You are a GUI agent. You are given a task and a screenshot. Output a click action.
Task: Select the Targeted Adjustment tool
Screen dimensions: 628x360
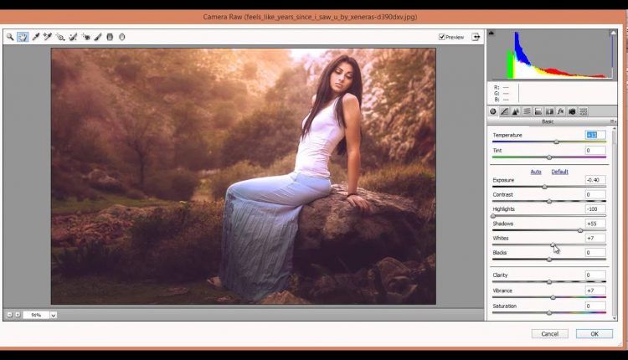(60, 37)
